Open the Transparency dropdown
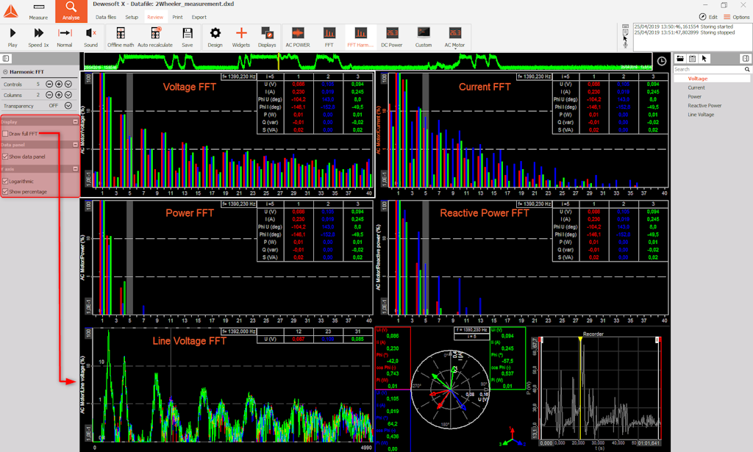 coord(68,106)
